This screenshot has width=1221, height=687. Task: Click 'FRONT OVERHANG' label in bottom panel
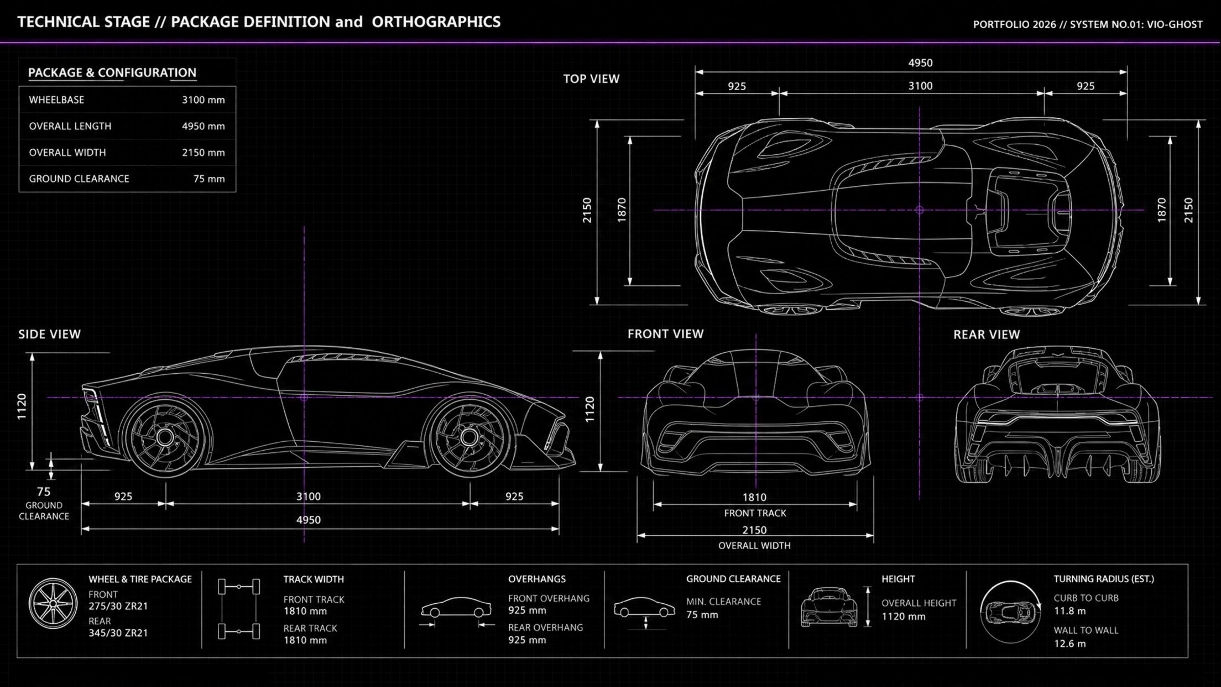tap(549, 598)
